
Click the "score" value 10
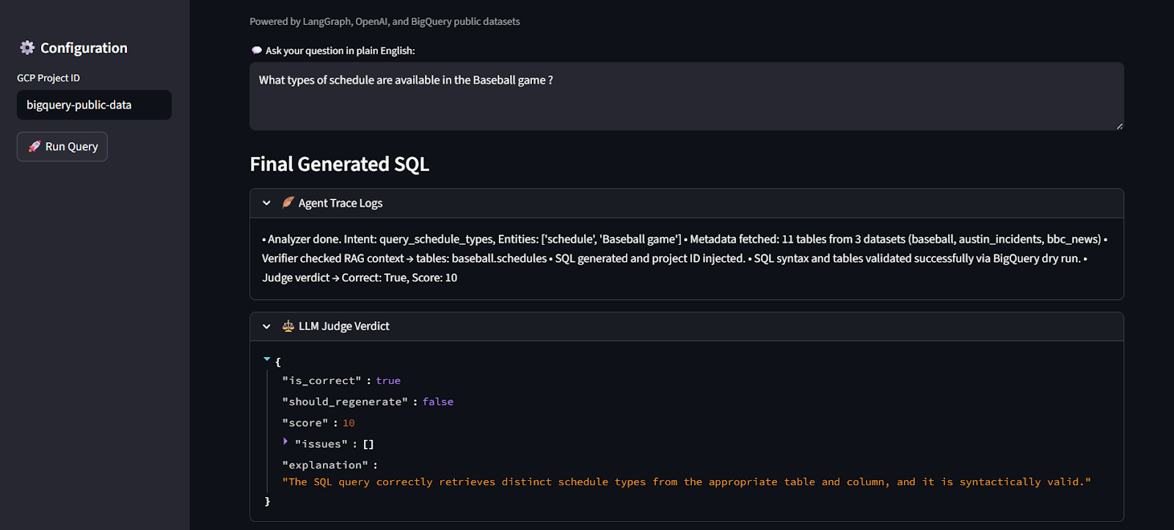[x=349, y=423]
